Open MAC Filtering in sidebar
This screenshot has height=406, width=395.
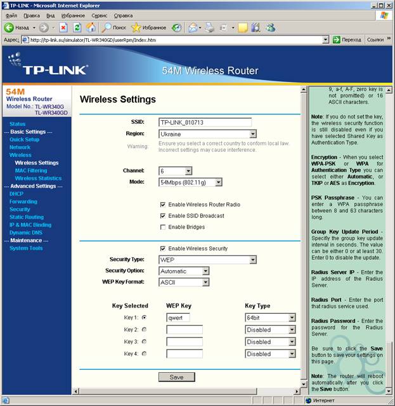click(x=31, y=171)
